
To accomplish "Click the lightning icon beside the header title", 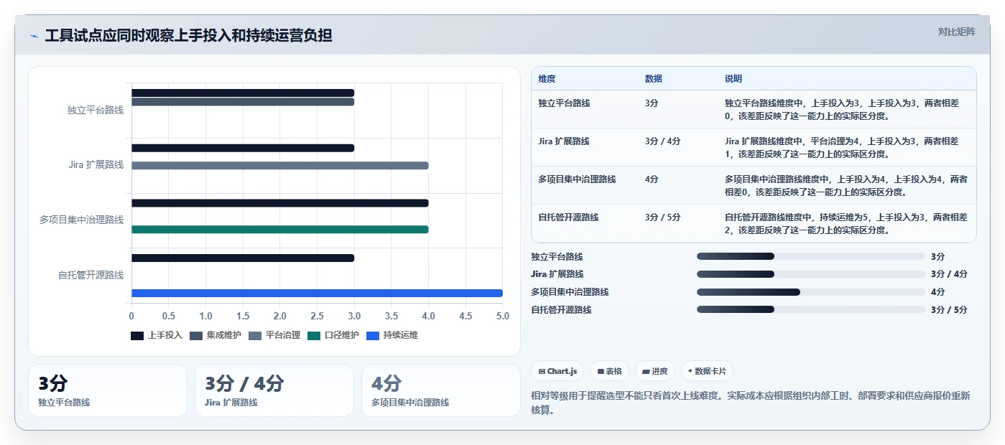I will (x=34, y=36).
